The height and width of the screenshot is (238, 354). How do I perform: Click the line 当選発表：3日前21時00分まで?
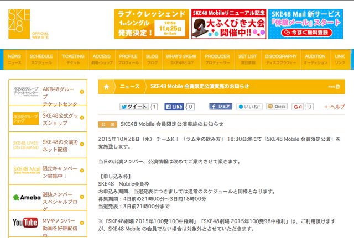tap(134, 206)
